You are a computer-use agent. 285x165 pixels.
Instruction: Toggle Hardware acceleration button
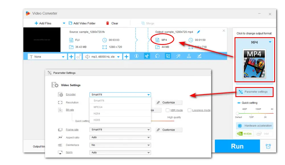[255, 126]
